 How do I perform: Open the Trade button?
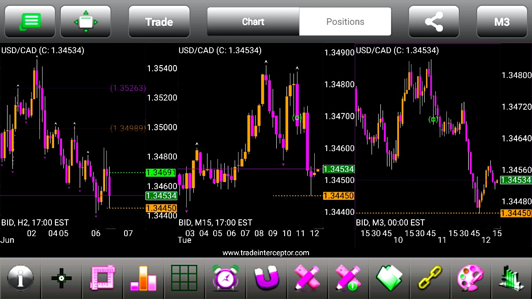pyautogui.click(x=159, y=21)
